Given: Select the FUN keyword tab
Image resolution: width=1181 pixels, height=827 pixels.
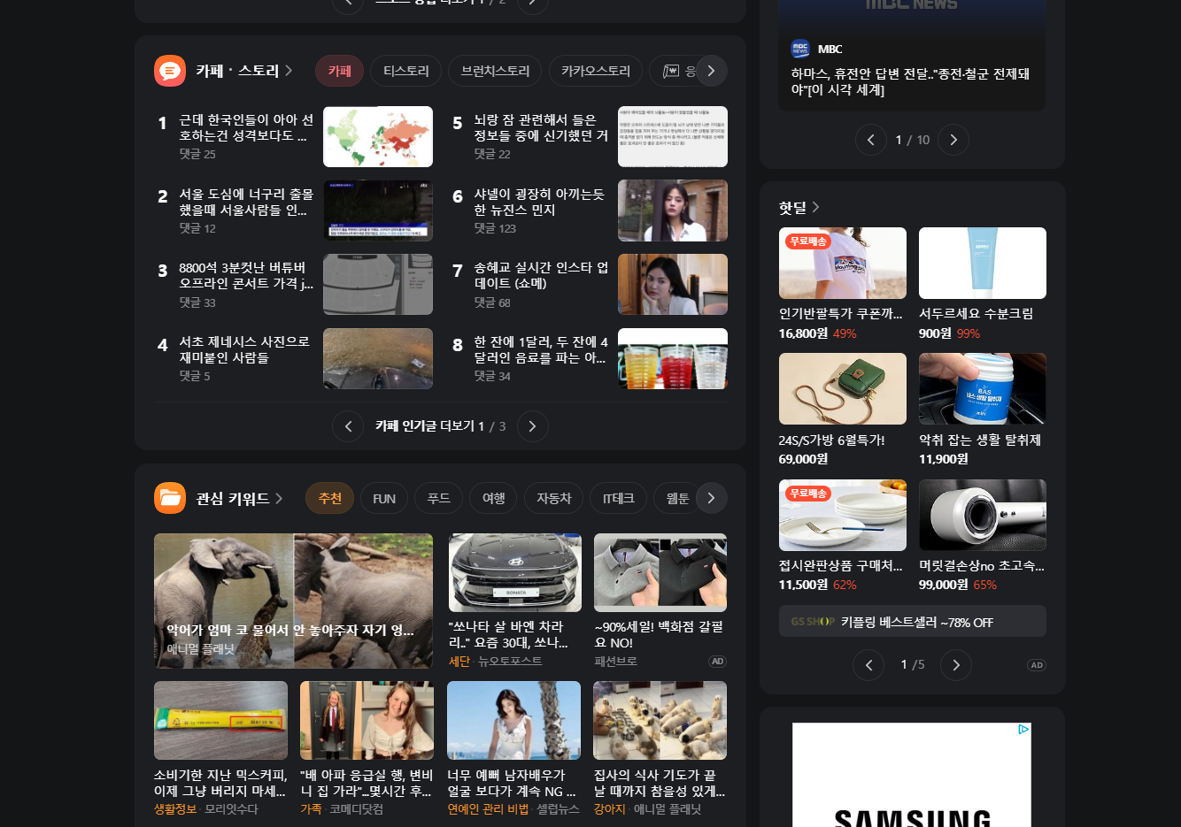Looking at the screenshot, I should (384, 498).
